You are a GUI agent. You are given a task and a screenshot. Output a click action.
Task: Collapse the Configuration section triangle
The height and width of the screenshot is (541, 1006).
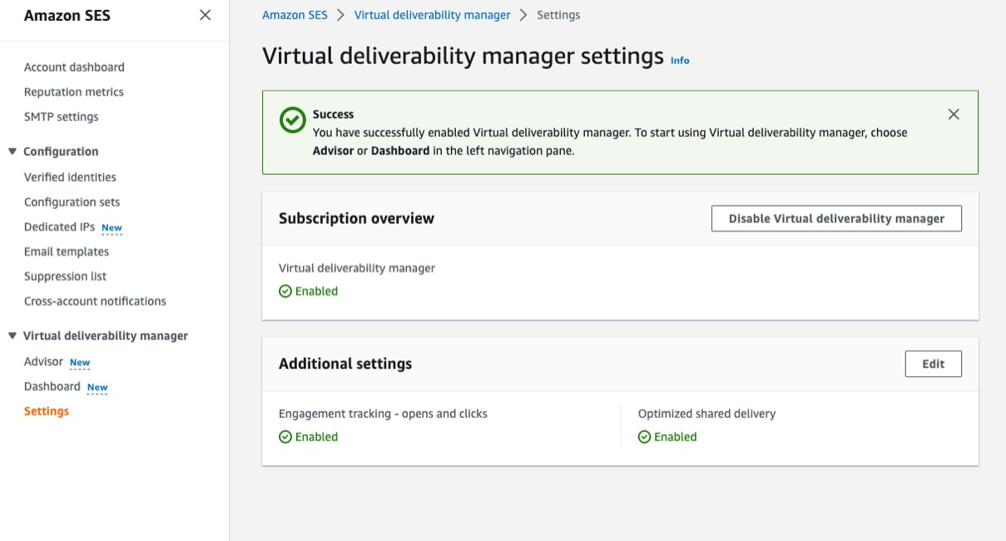click(x=12, y=151)
